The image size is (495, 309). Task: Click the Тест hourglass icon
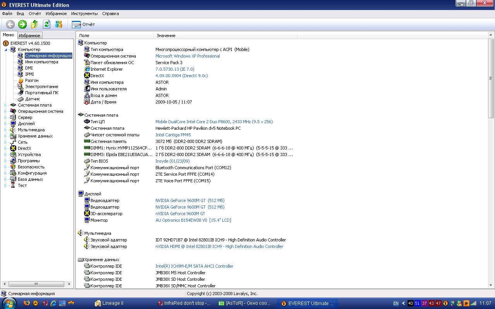[x=13, y=185]
